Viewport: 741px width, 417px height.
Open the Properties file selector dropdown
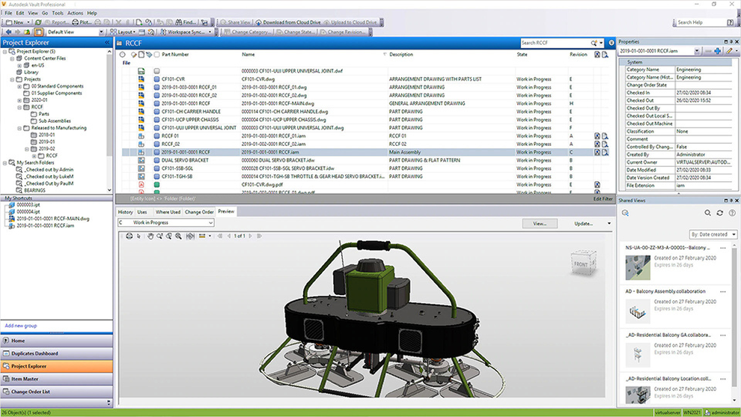[x=697, y=51]
